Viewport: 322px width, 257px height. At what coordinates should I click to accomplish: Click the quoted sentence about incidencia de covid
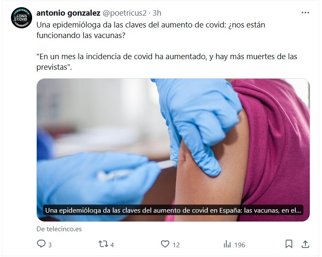[x=167, y=62]
